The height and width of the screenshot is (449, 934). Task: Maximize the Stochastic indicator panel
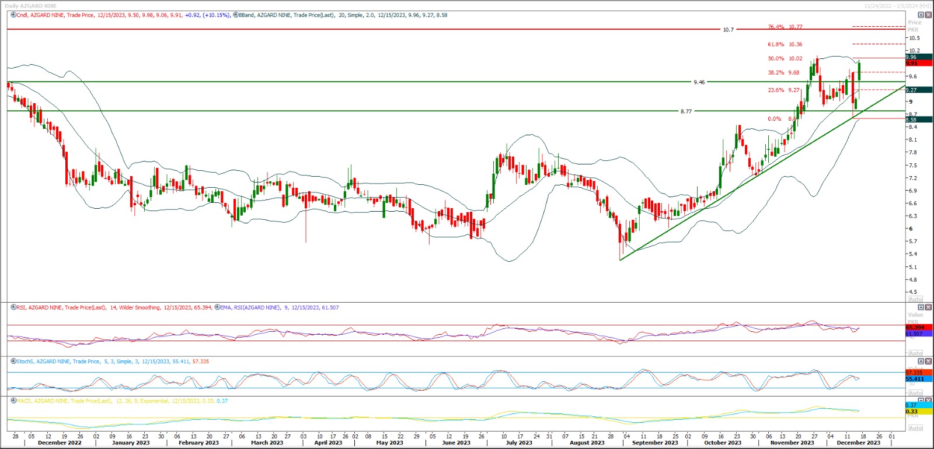(x=921, y=361)
